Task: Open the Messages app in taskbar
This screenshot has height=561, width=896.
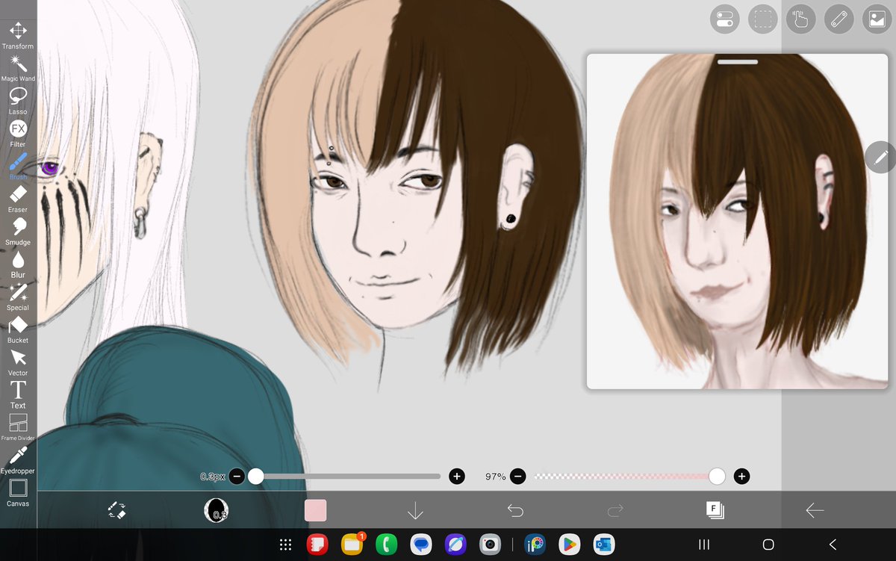Action: [x=421, y=545]
